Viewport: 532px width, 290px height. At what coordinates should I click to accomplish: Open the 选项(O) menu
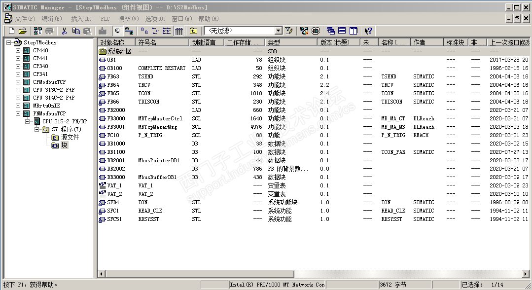tap(155, 19)
